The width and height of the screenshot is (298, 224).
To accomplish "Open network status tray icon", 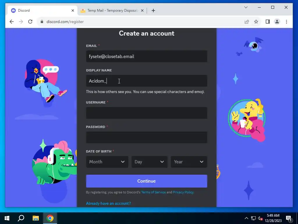I will point(253,218).
